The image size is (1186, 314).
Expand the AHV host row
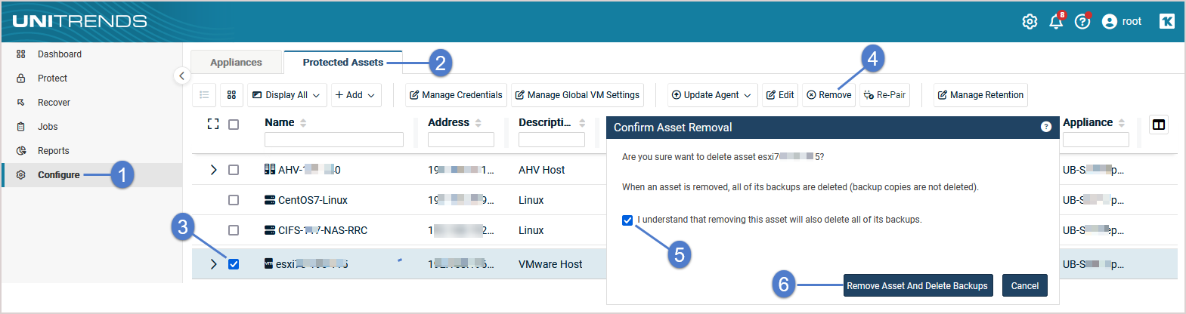213,170
